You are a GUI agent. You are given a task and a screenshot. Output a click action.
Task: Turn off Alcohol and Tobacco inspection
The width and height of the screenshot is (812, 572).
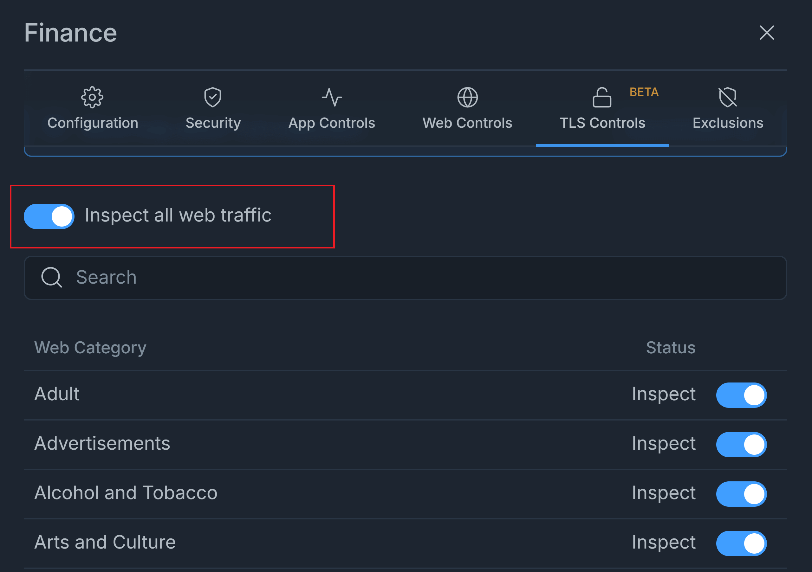741,494
